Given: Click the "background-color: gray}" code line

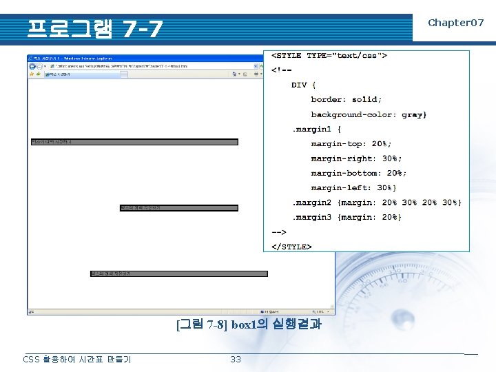Looking at the screenshot, I should coord(369,114).
